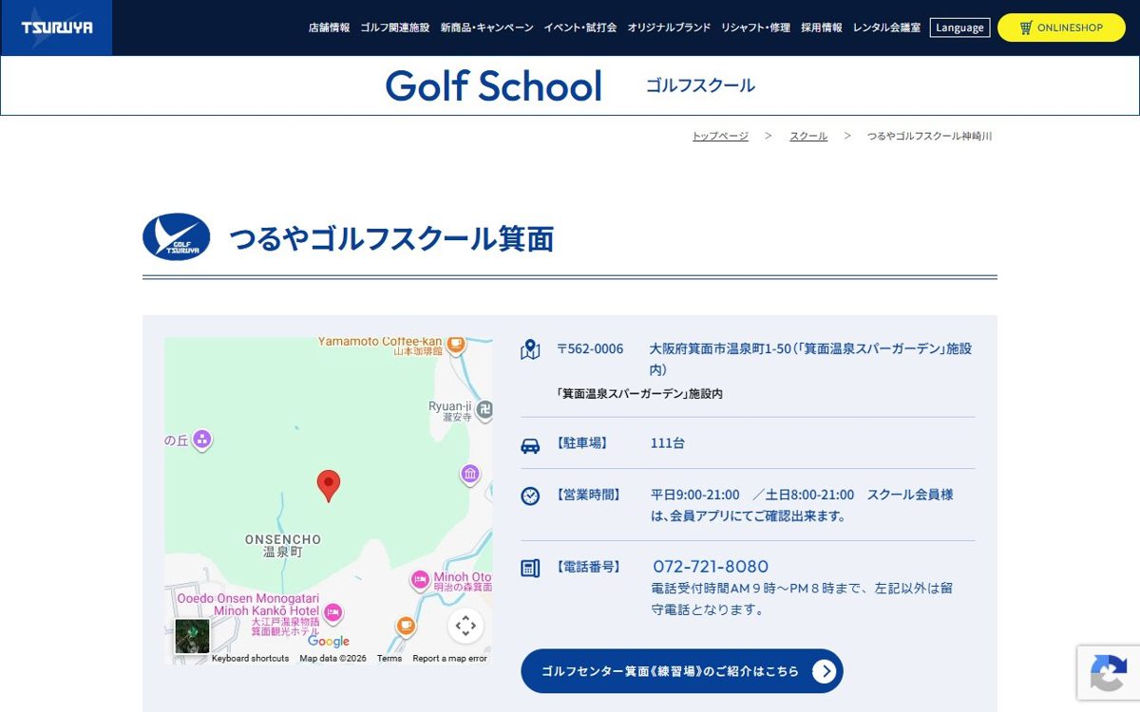Open オリジナルブランド menu item
Screen dimensions: 1140x712
click(x=669, y=28)
